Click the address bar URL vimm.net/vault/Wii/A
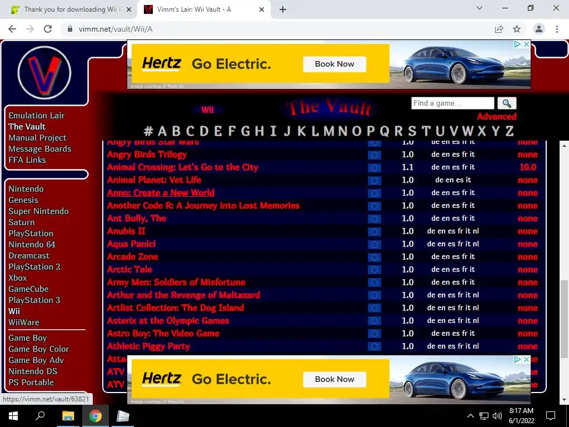The height and width of the screenshot is (427, 569). pos(116,29)
